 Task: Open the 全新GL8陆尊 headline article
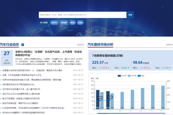click(x=49, y=54)
